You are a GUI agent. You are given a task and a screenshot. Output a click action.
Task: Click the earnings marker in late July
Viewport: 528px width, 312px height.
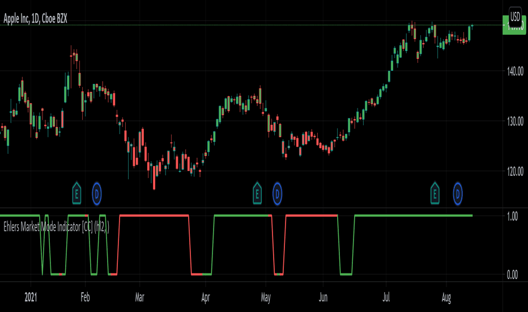tap(435, 193)
